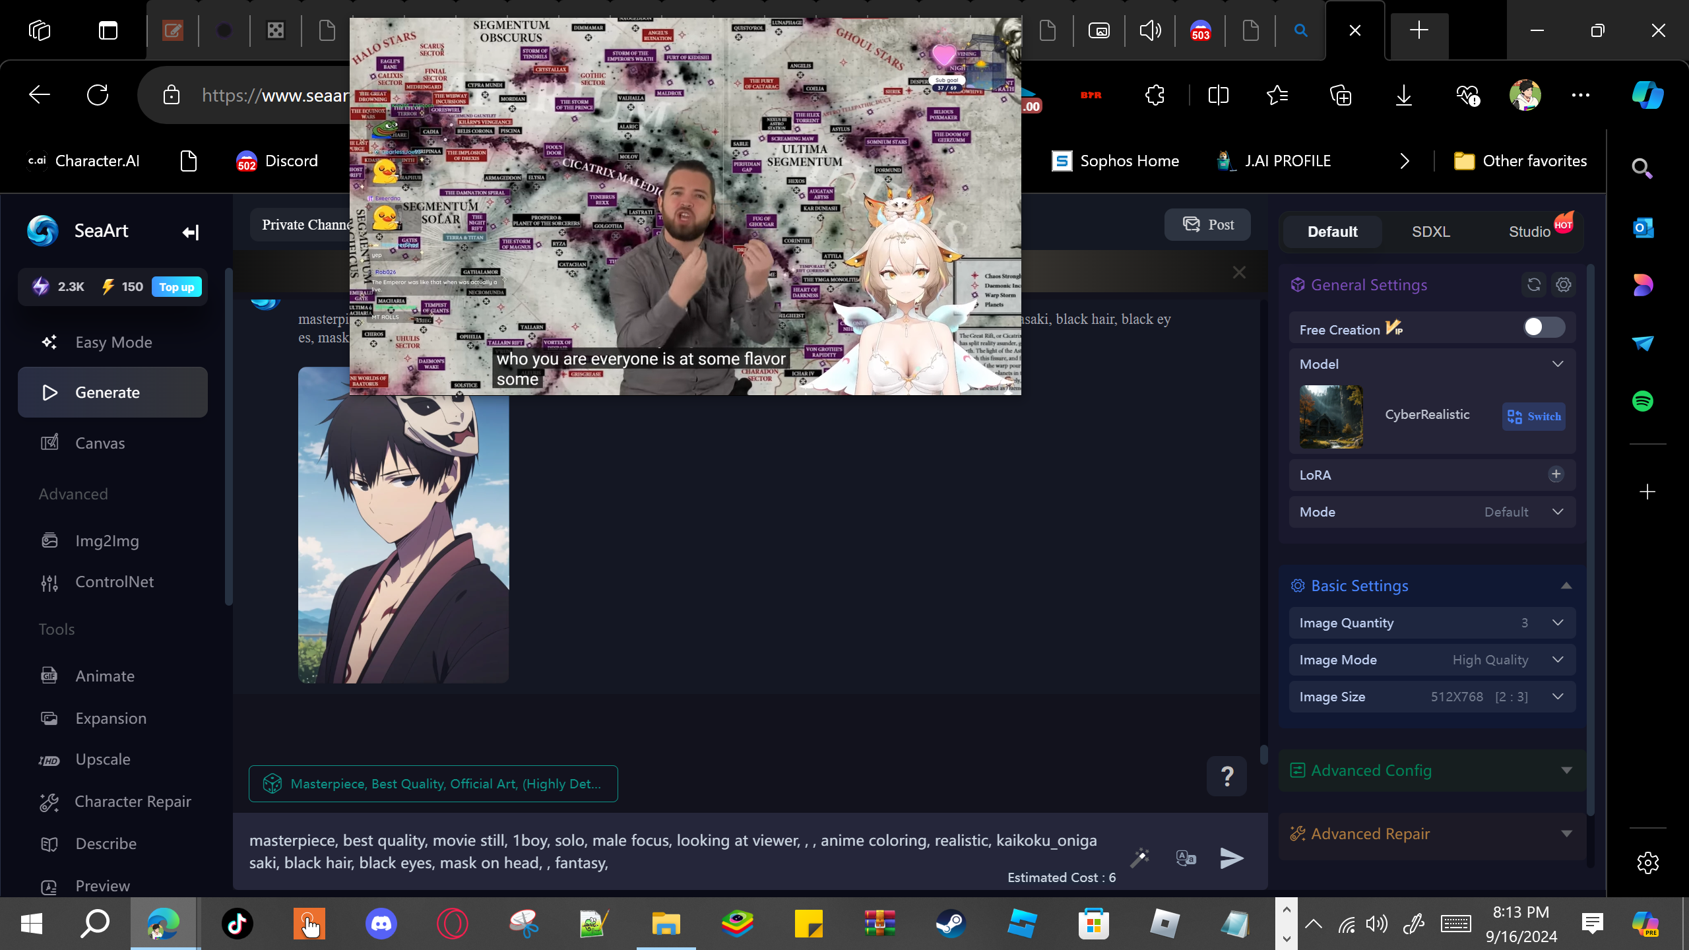
Task: Open File Explorer from the taskbar
Action: 666,924
